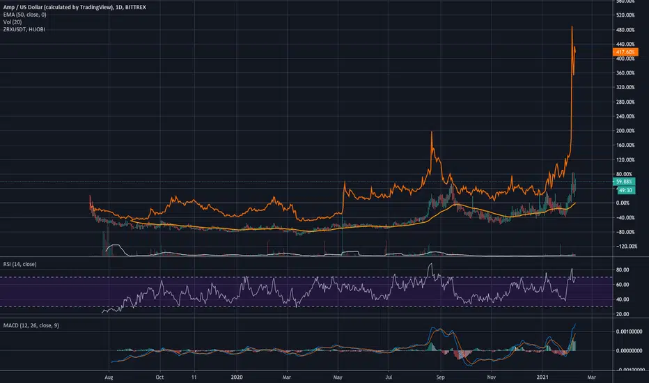
Task: Click the 11 date on time axis
Action: coord(194,377)
